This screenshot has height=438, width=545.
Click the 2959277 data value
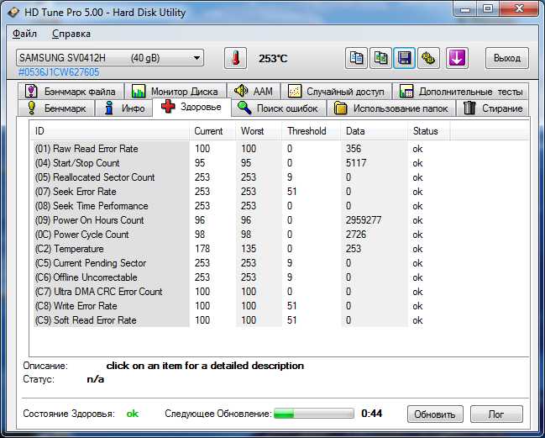click(364, 220)
